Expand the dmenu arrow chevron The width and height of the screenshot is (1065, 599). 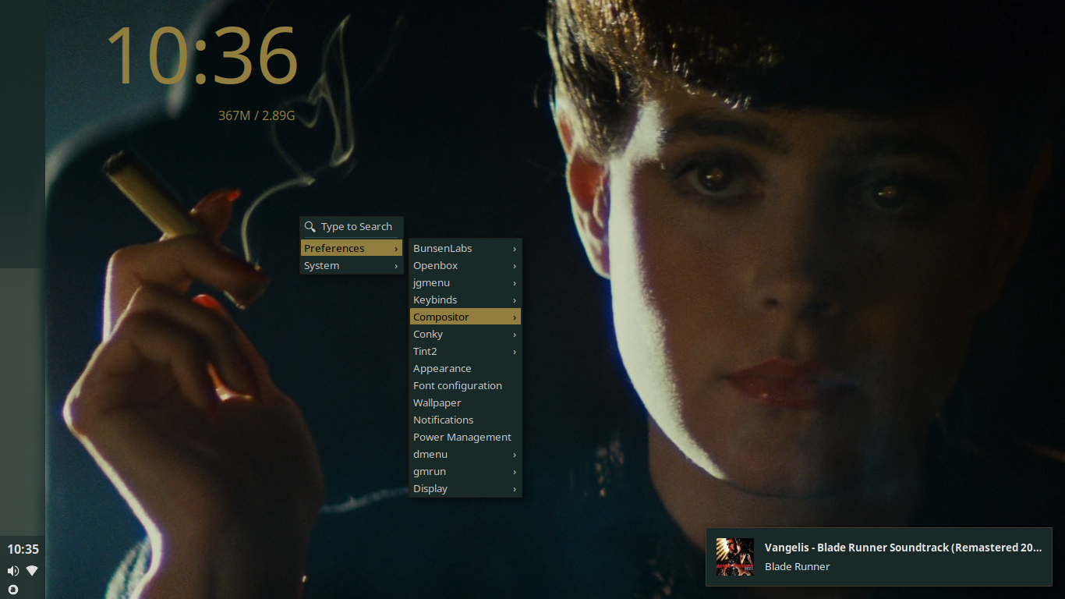[515, 455]
